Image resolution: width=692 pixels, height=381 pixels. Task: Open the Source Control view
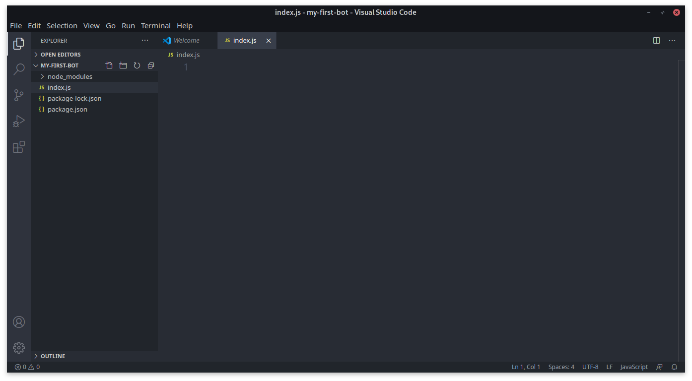[x=19, y=95]
